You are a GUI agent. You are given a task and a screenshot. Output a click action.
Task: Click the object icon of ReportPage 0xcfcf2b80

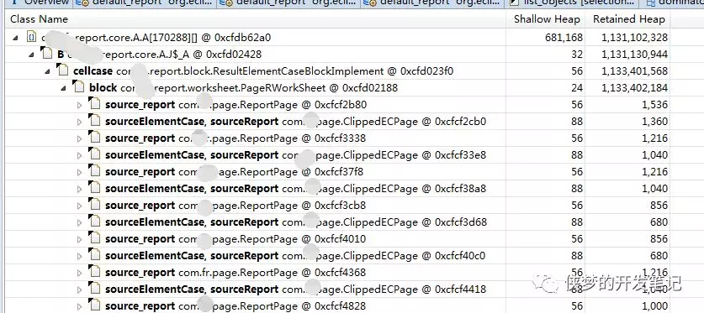94,104
